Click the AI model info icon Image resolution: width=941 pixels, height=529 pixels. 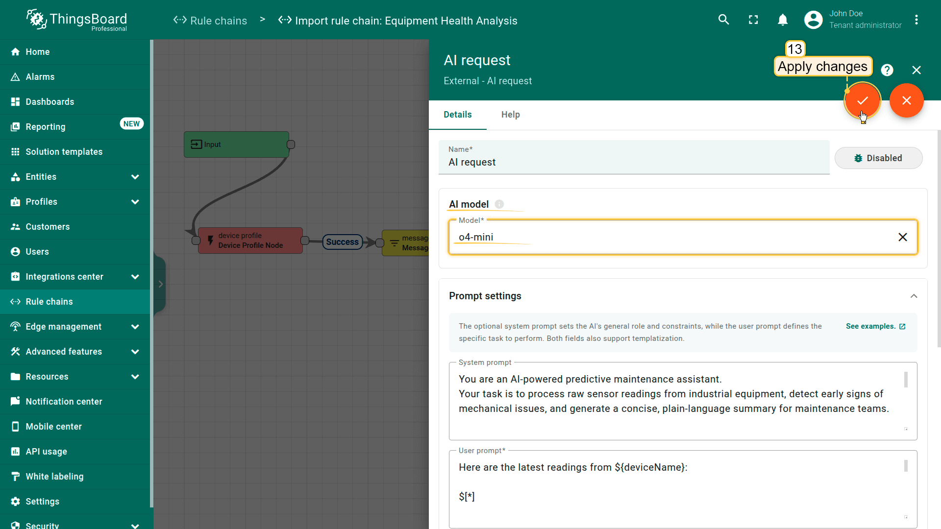(x=499, y=204)
